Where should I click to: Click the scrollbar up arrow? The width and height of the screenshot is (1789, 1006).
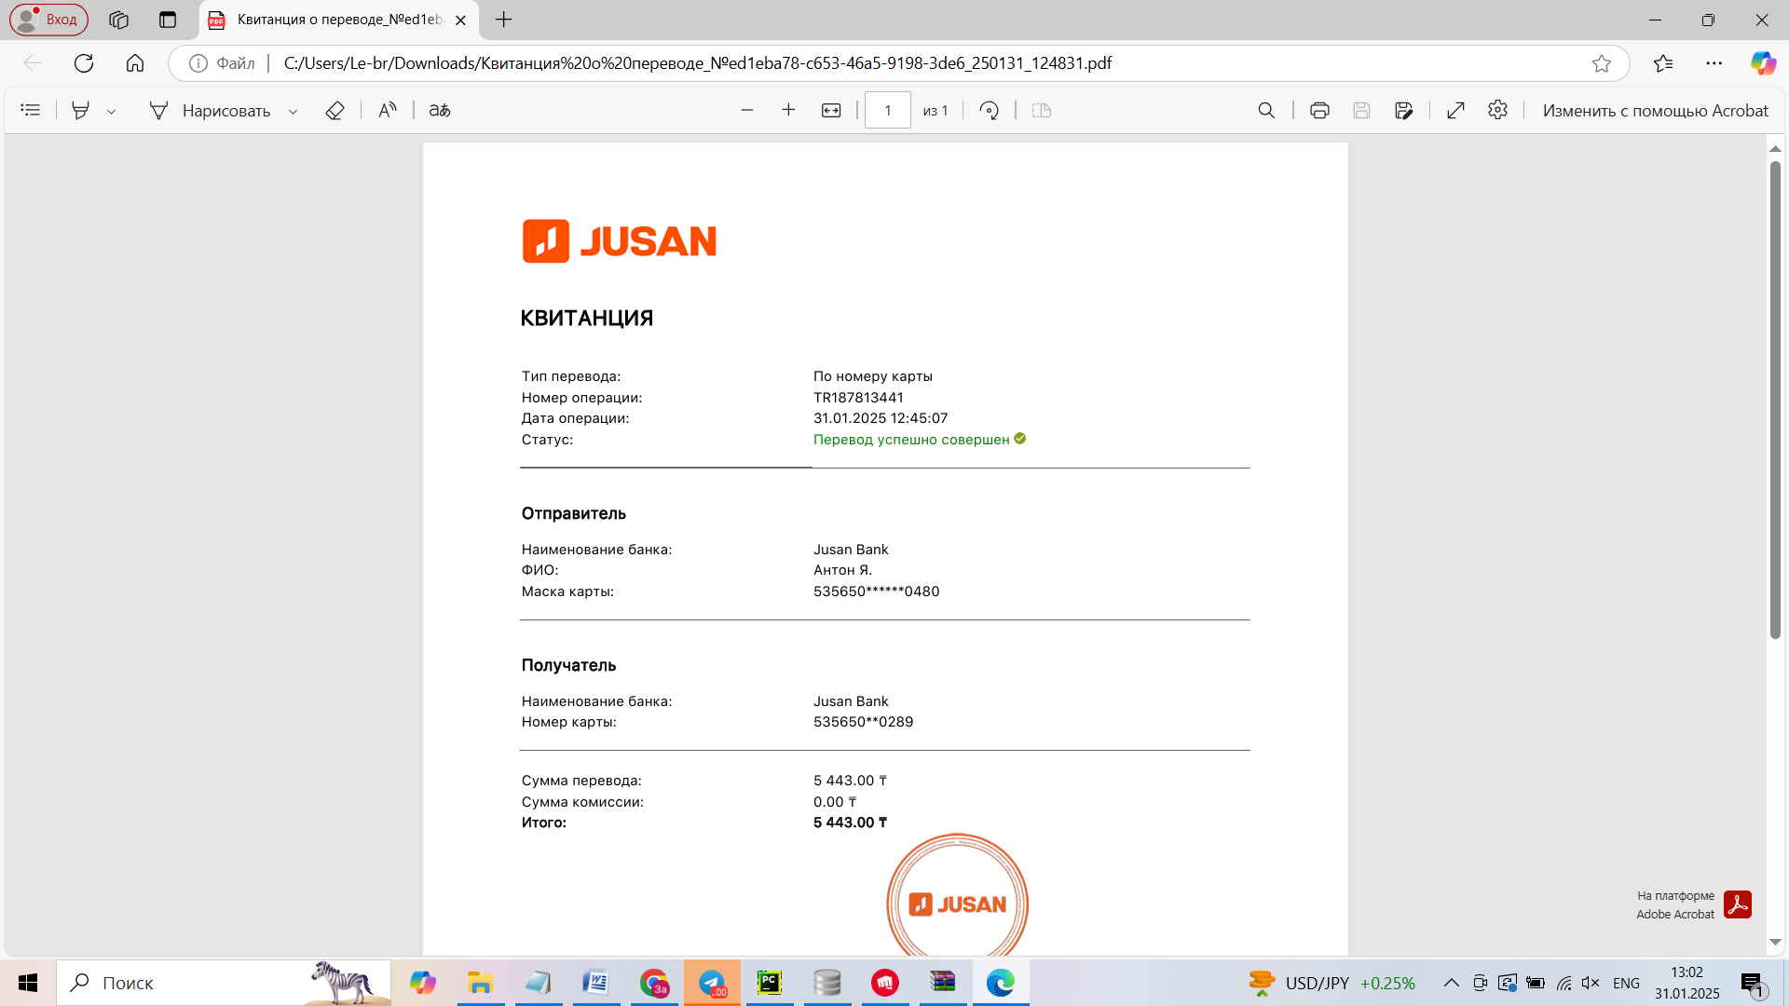pos(1775,149)
